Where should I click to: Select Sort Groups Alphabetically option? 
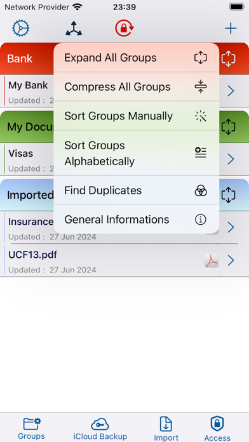pos(136,153)
